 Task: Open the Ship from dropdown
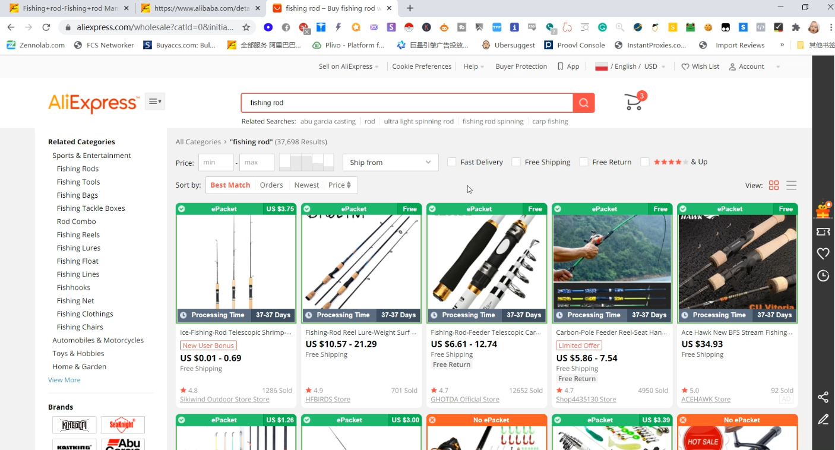(x=391, y=163)
